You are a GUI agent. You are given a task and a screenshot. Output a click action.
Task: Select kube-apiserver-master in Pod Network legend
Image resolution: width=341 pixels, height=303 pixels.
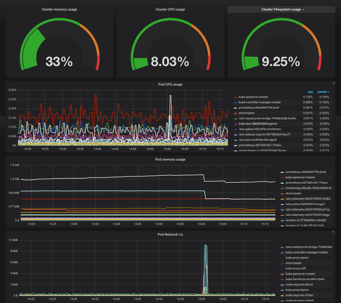300,274
